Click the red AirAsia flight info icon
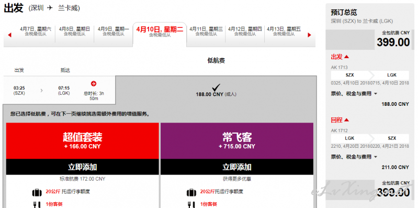This screenshot has height=208, width=418. tap(94, 84)
